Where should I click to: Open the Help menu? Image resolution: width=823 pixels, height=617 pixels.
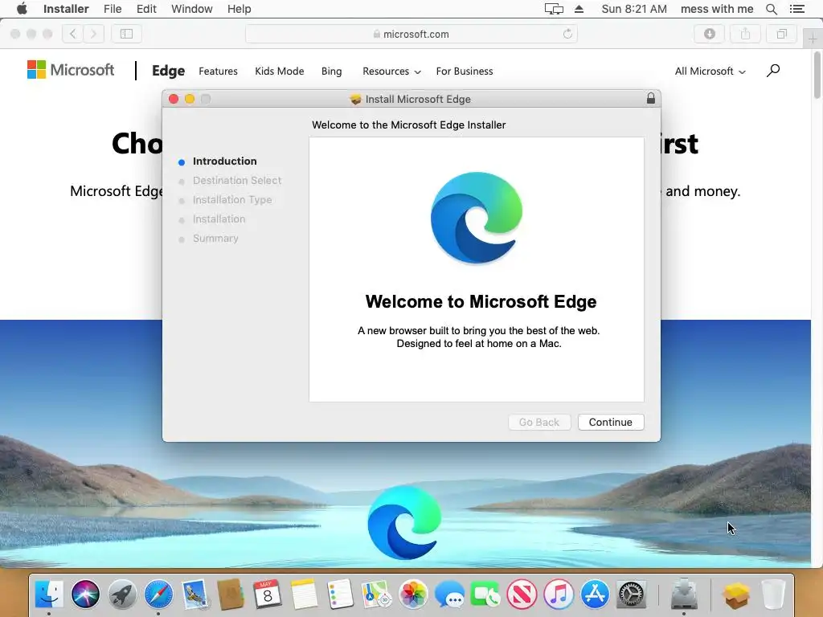click(x=239, y=9)
